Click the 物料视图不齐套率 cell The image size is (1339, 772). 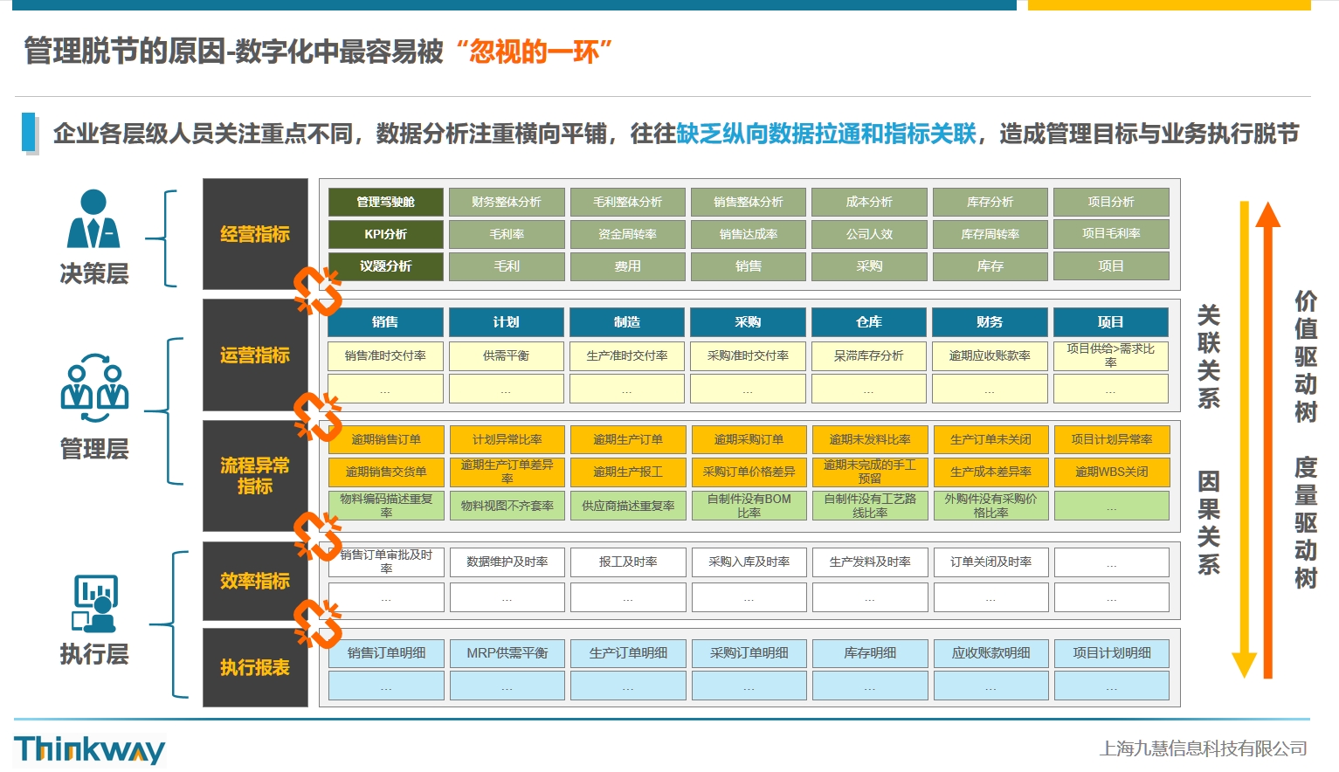tap(507, 506)
